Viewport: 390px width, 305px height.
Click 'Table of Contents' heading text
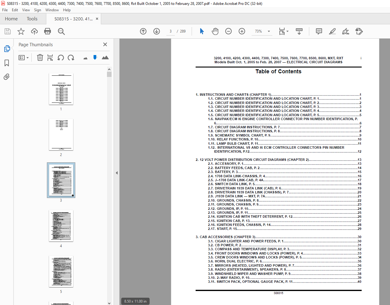point(278,71)
